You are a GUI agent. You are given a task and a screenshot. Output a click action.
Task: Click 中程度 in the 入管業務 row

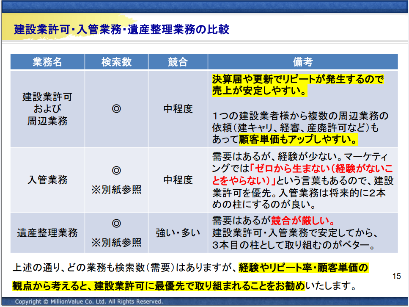pyautogui.click(x=178, y=180)
